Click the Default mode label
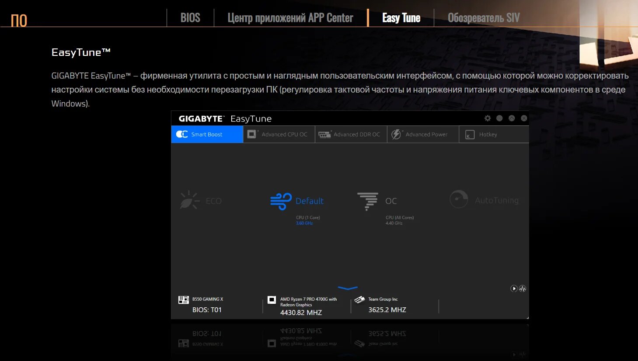 (310, 201)
